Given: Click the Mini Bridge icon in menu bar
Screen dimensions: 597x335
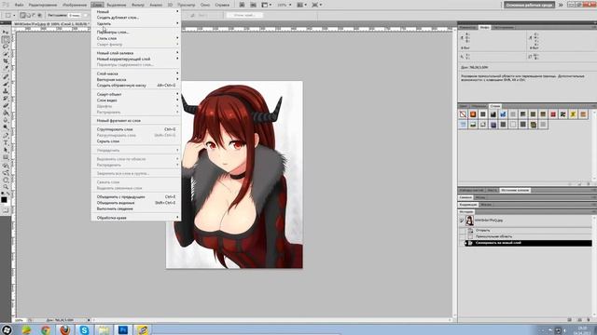Looking at the screenshot, I should pos(253,5).
